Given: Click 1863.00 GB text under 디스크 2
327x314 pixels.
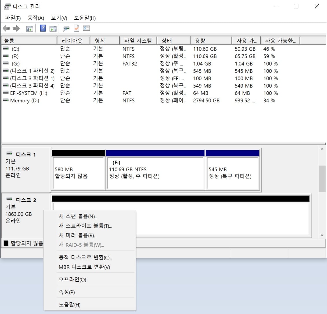Looking at the screenshot, I should point(19,214).
